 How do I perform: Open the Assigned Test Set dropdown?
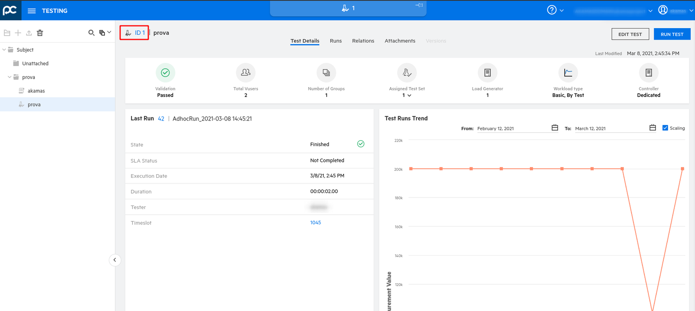[409, 95]
